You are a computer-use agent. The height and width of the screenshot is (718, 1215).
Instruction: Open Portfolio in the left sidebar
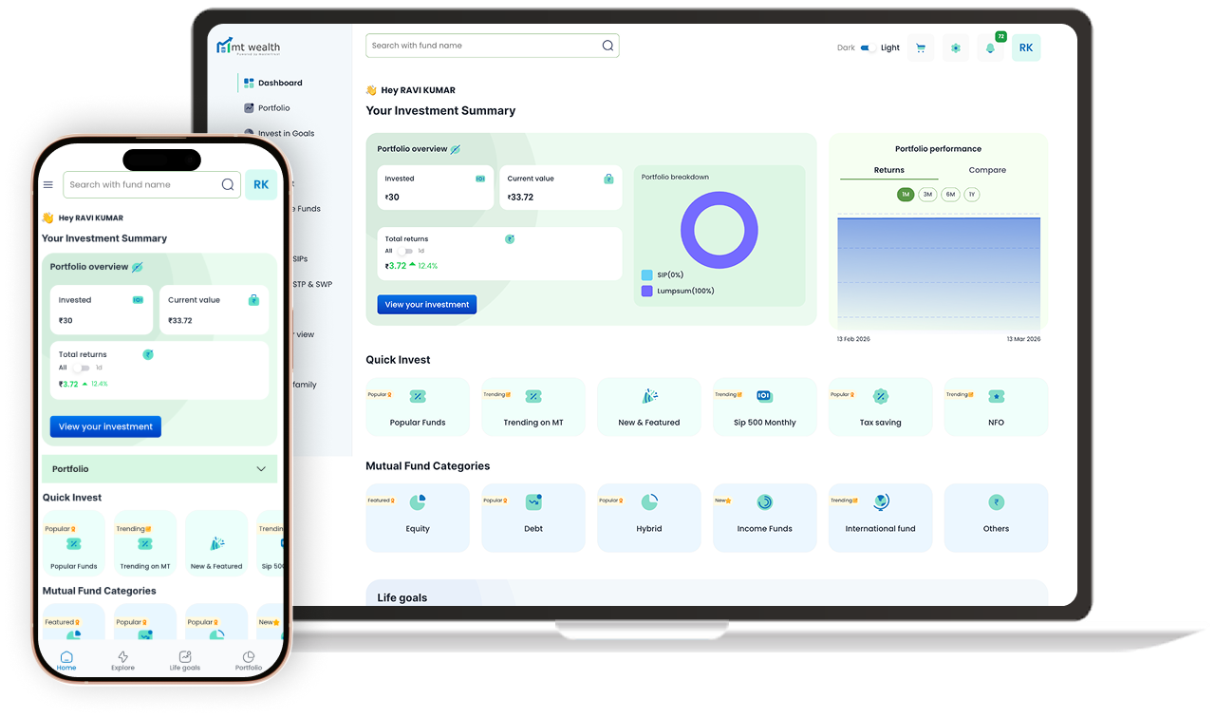tap(273, 108)
